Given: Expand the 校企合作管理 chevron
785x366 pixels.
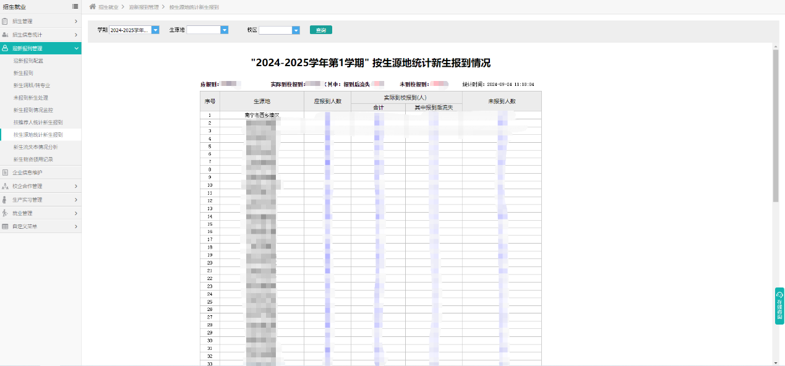Looking at the screenshot, I should [75, 186].
